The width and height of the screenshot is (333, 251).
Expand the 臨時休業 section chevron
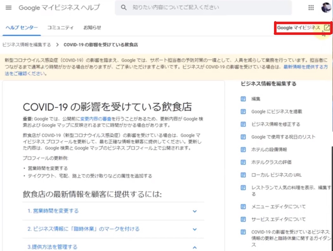click(x=194, y=229)
